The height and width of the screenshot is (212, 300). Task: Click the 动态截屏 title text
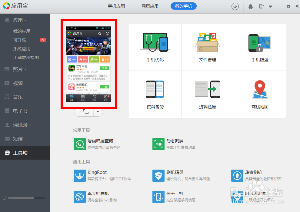[x=175, y=141]
